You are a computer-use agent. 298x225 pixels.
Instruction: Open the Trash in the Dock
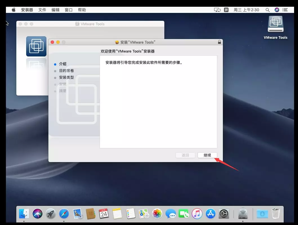(275, 213)
